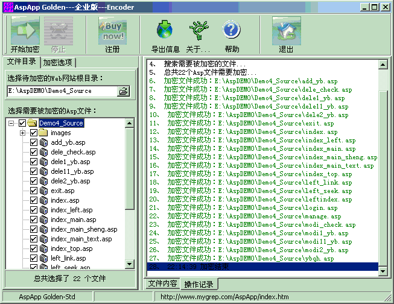
Task: Click the Start Encrypt (开始加密) toolbar icon
Action: 25,30
